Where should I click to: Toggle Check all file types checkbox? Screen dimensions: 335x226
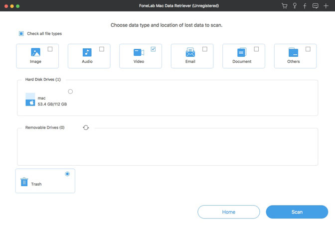(21, 34)
